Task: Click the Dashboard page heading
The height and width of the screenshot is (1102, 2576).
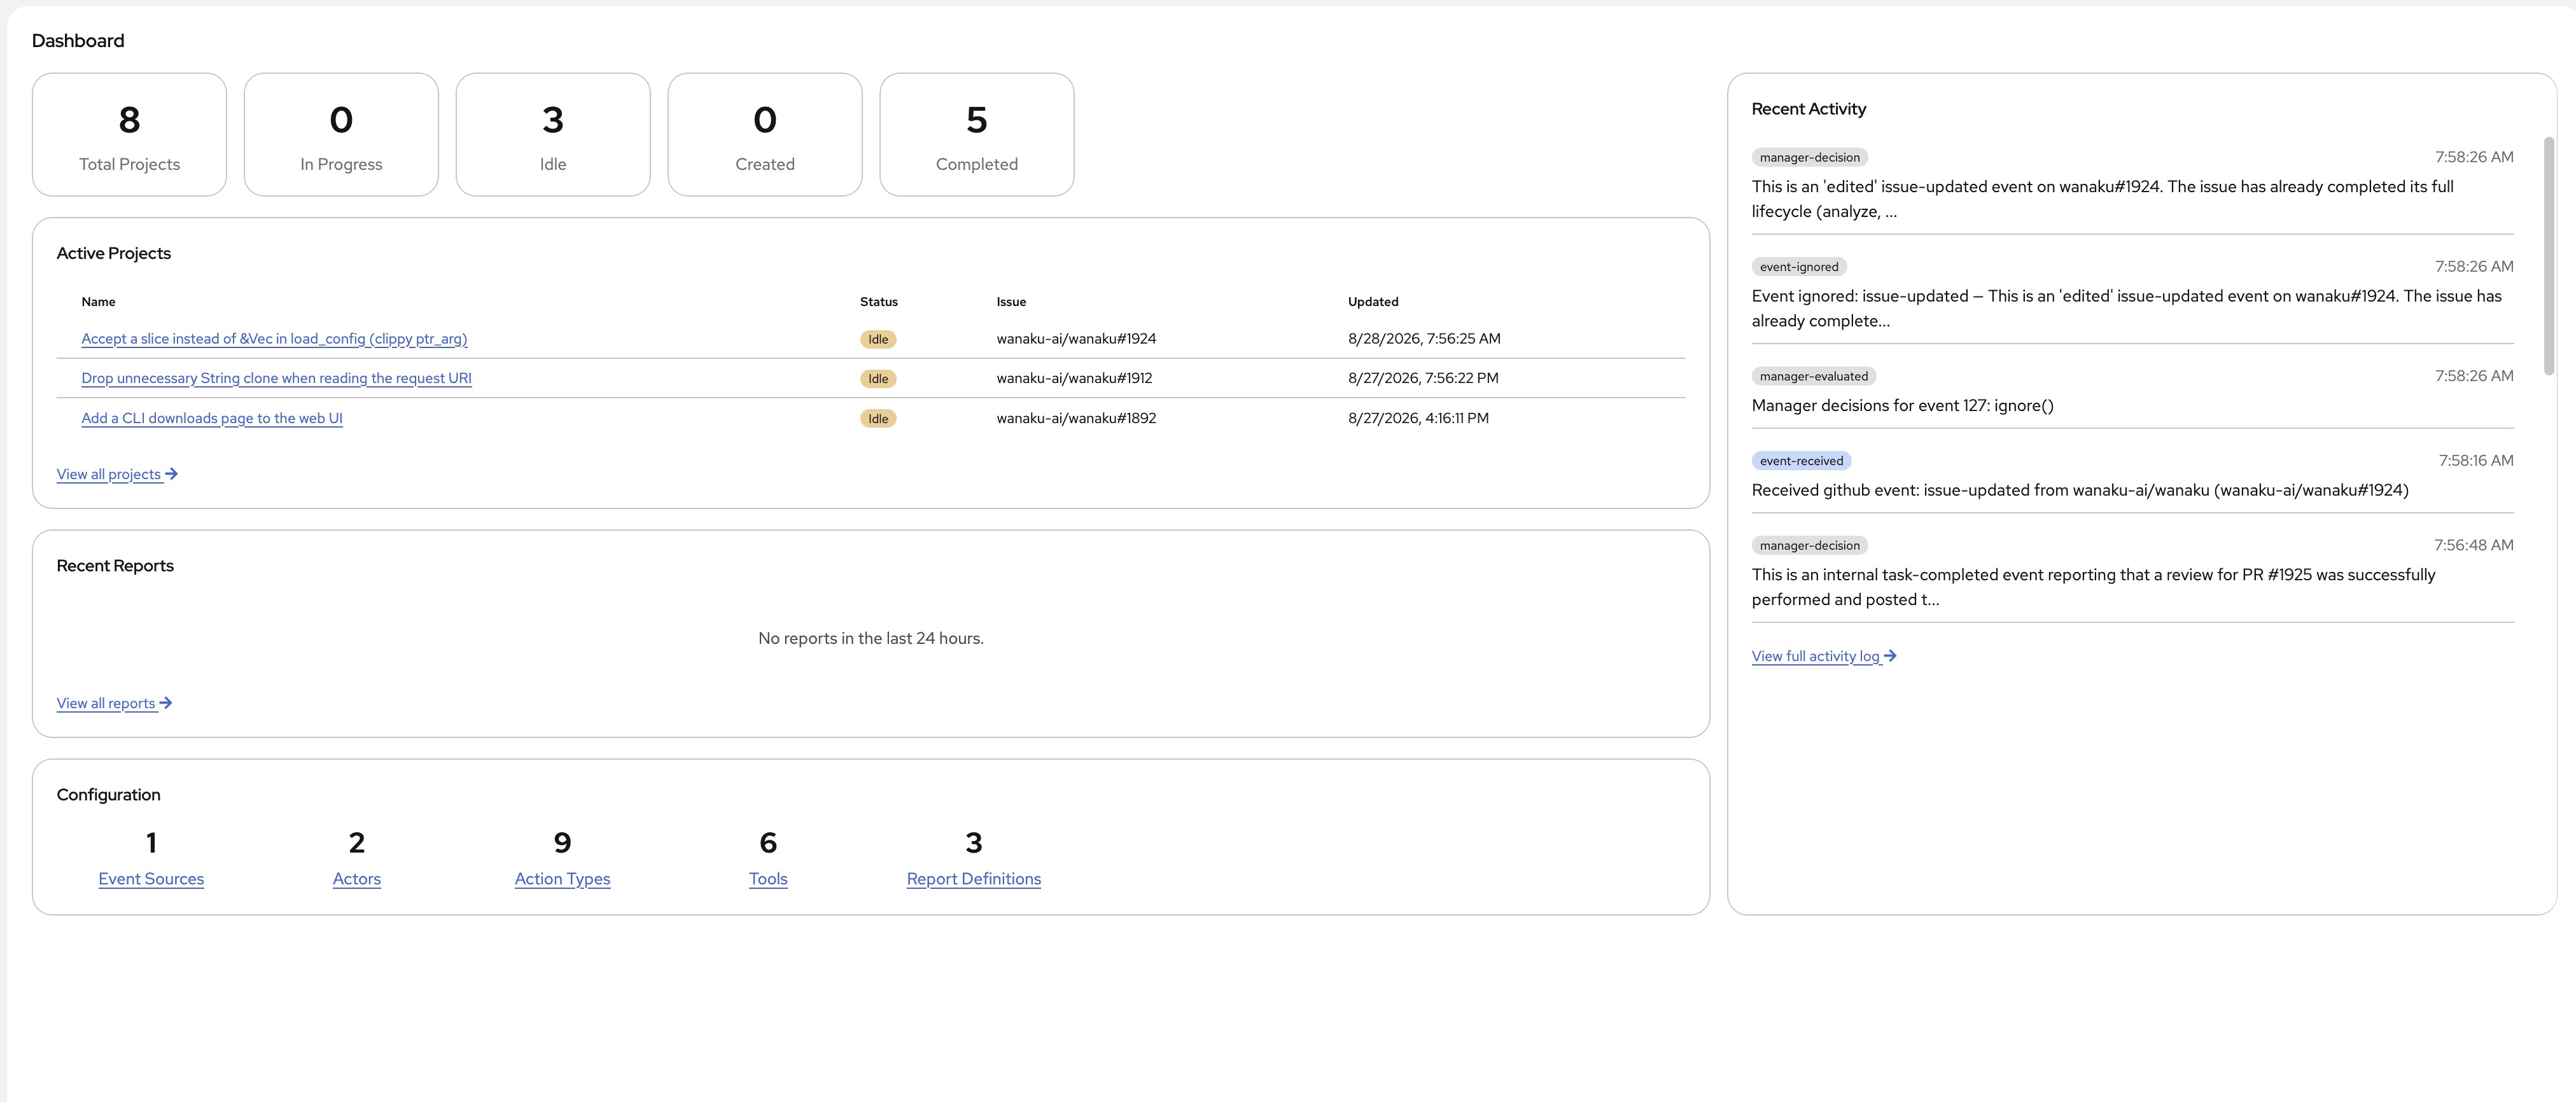Action: 78,41
